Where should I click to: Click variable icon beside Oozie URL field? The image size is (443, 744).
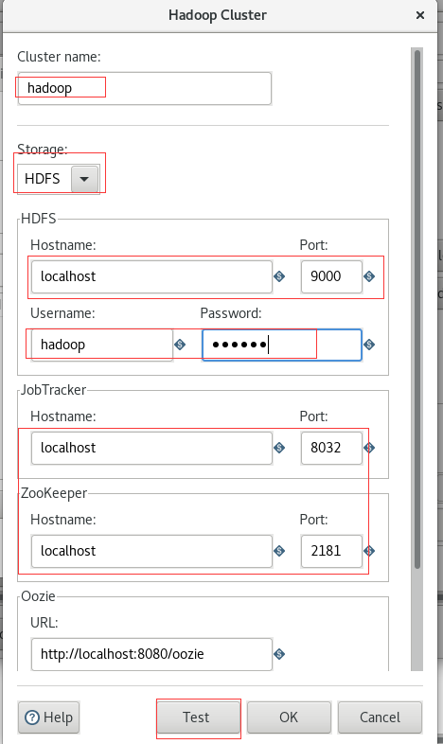(279, 654)
